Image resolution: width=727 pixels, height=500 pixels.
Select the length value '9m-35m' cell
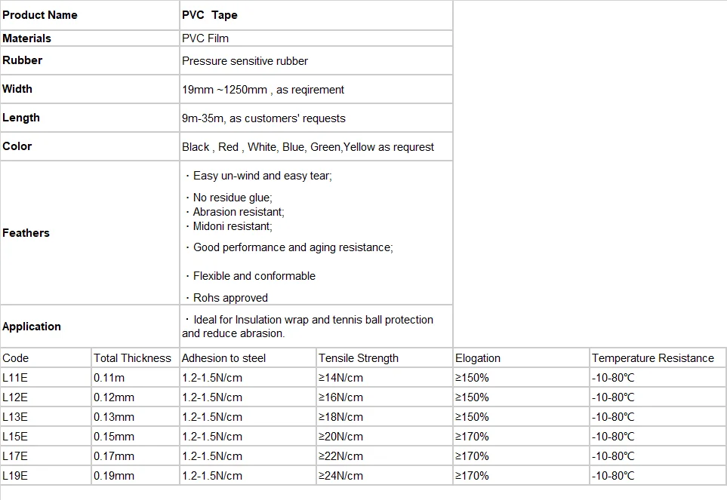263,118
